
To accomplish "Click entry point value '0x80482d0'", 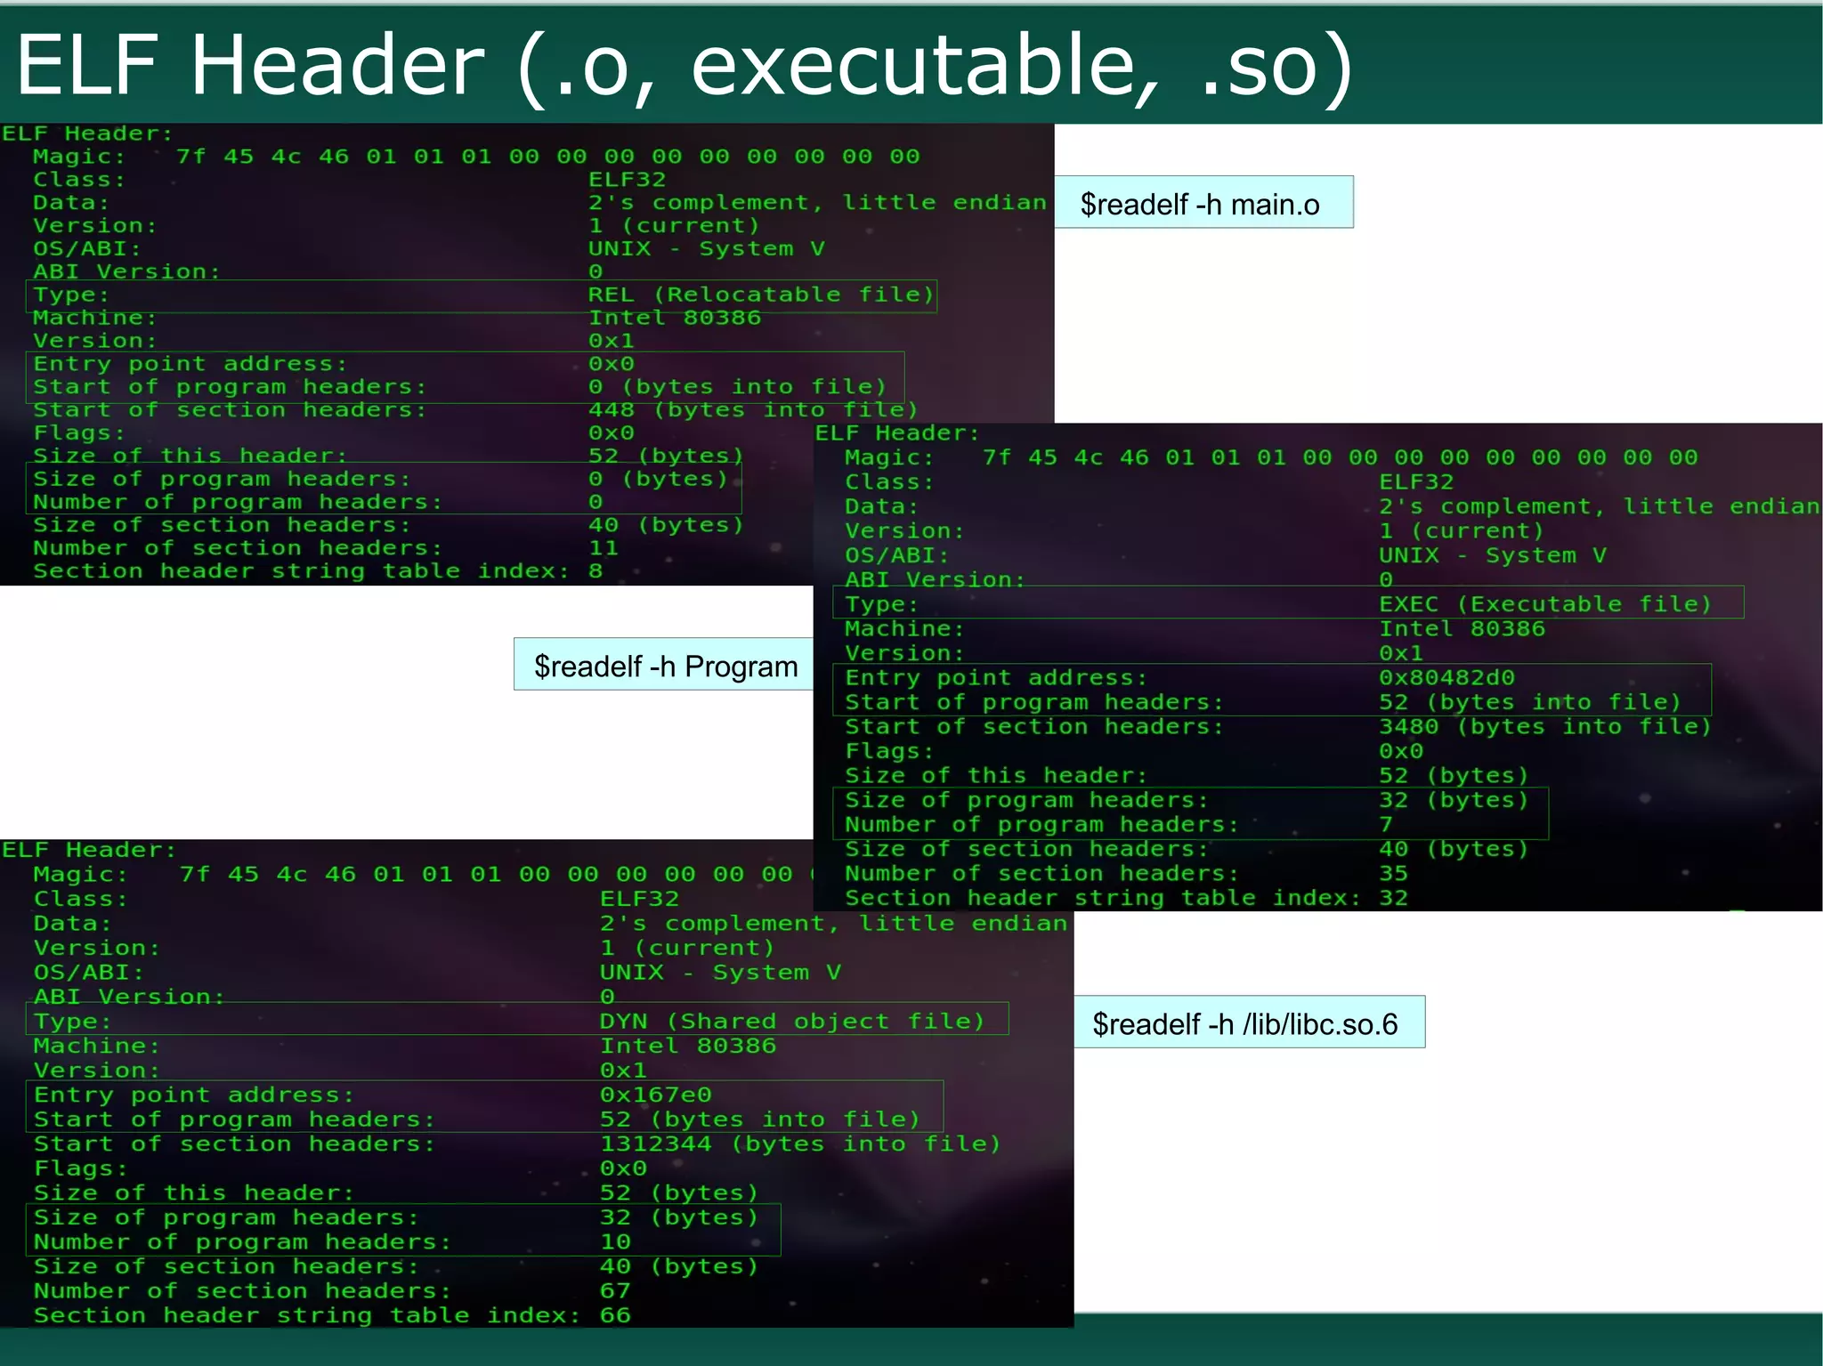I will pyautogui.click(x=1446, y=677).
